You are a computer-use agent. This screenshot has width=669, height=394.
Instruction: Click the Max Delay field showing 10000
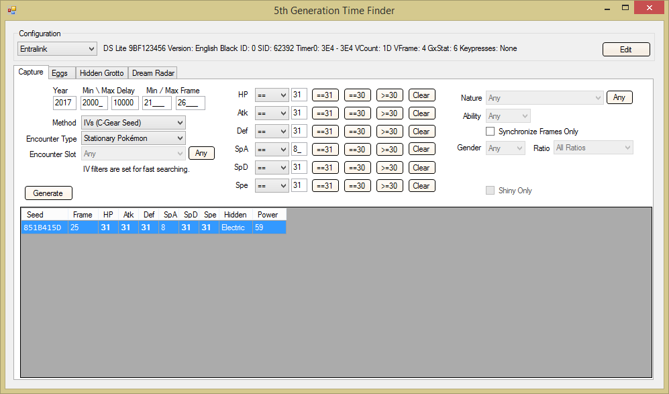click(x=125, y=103)
